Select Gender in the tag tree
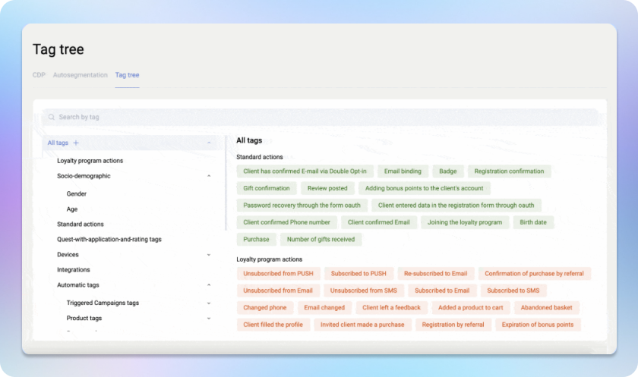This screenshot has height=377, width=638. (77, 194)
